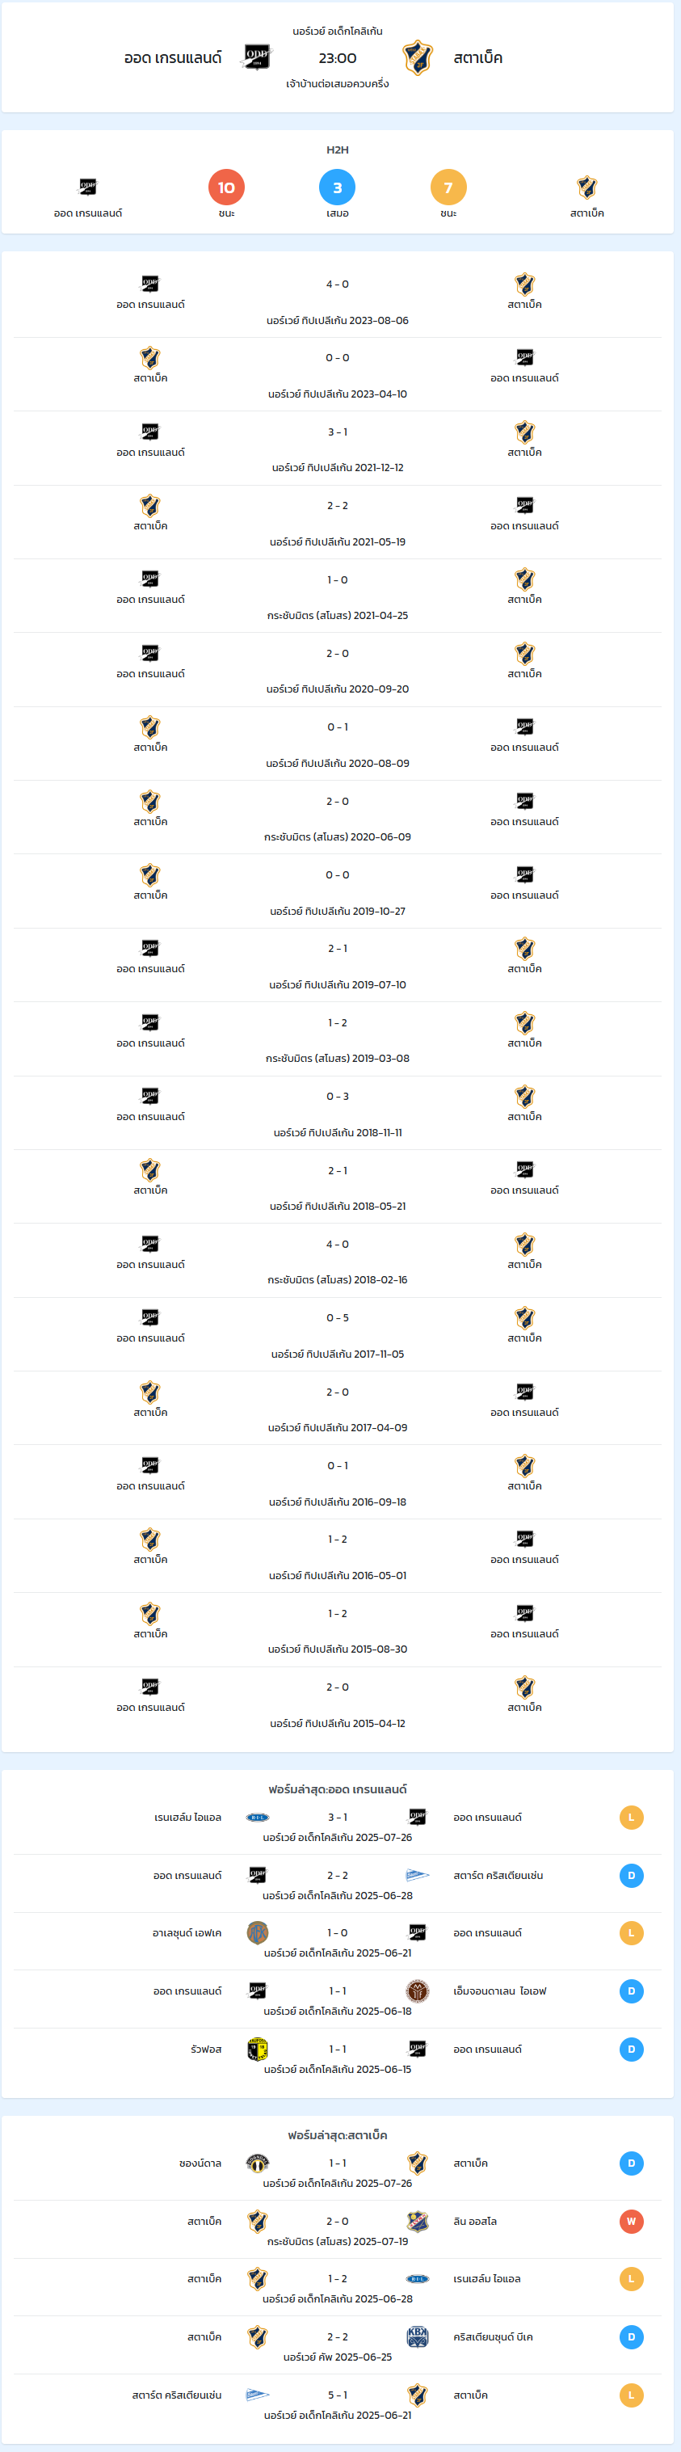Open the 4 - 0 match from 2023-08-06
Viewport: 681px width, 2452px height.
338,301
